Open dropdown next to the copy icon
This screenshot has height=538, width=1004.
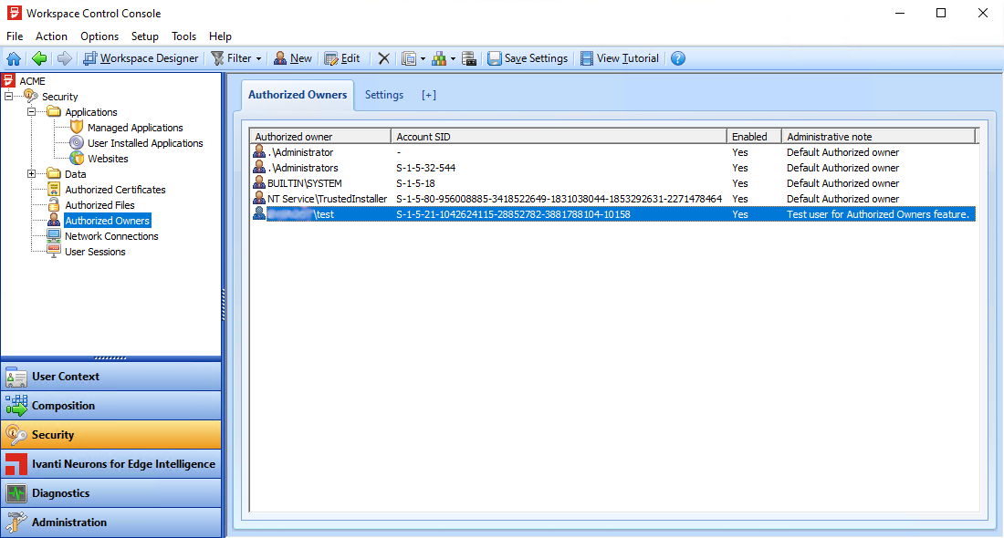[x=423, y=59]
